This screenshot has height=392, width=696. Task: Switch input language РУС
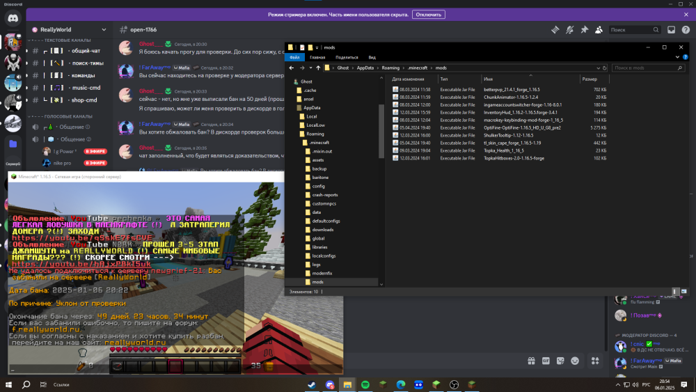pos(647,384)
